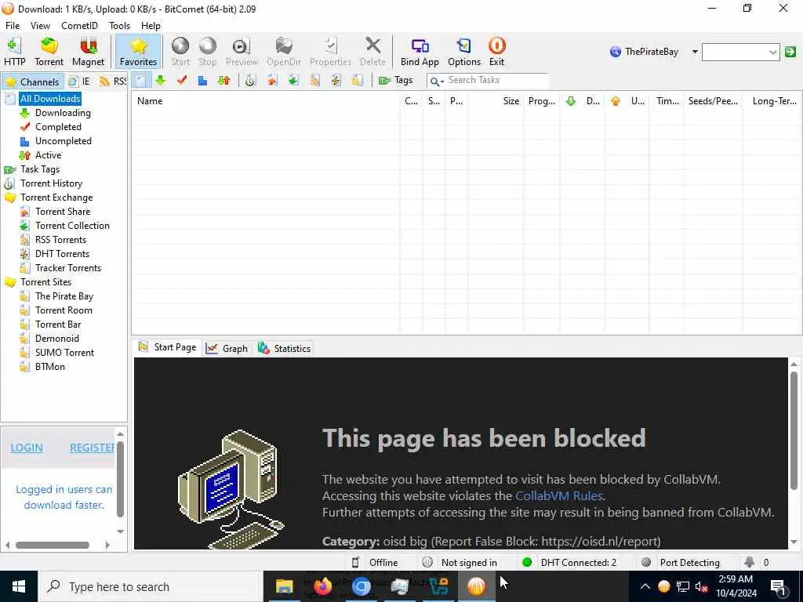Click the Exit toolbar button

pyautogui.click(x=496, y=51)
